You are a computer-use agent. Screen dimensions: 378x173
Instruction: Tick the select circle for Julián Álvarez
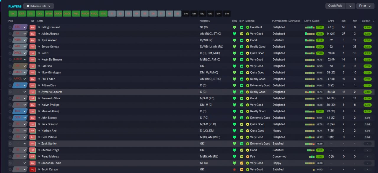[x=10, y=34]
